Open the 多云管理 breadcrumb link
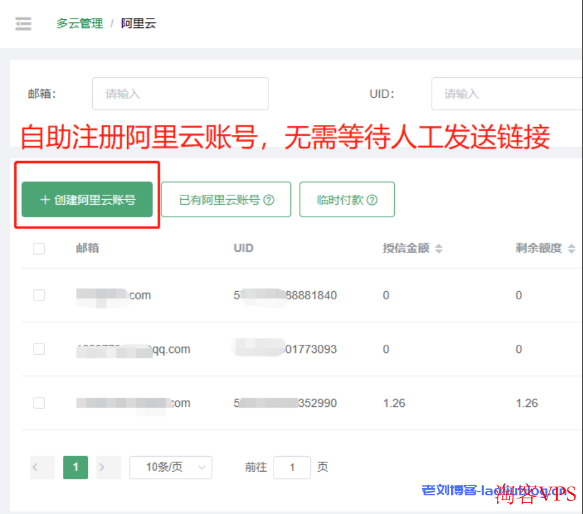Viewport: 583px width, 514px height. [80, 24]
